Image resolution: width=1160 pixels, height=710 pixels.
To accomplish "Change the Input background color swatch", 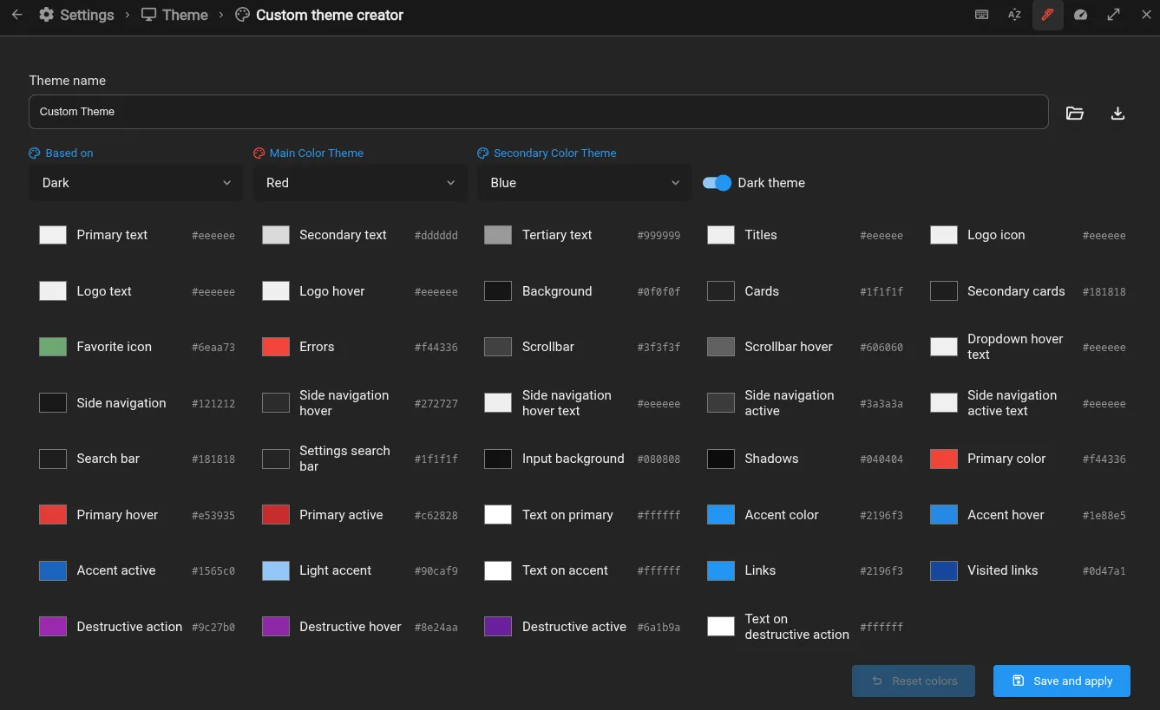I will pos(498,459).
